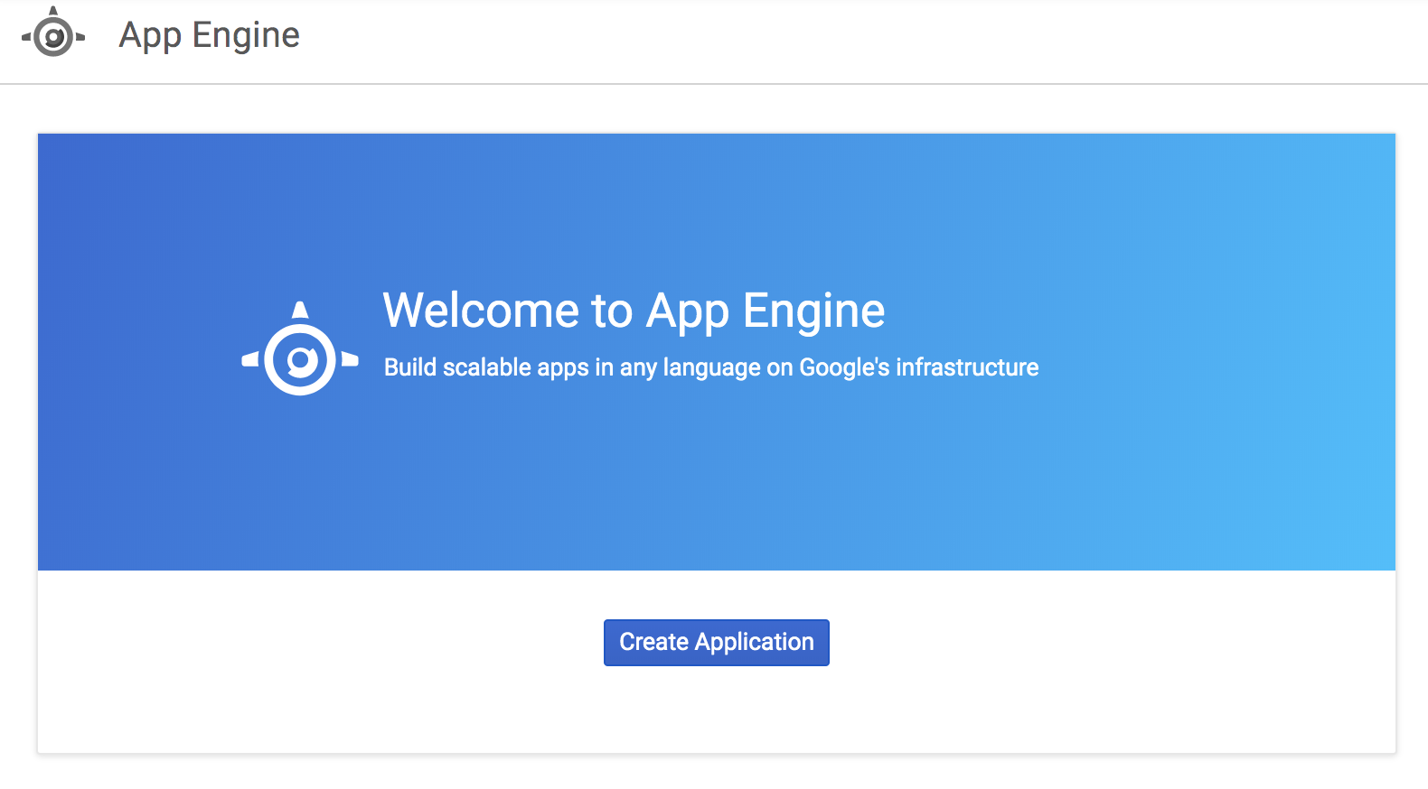
Task: Click the word "App" in the header title
Action: (151, 37)
